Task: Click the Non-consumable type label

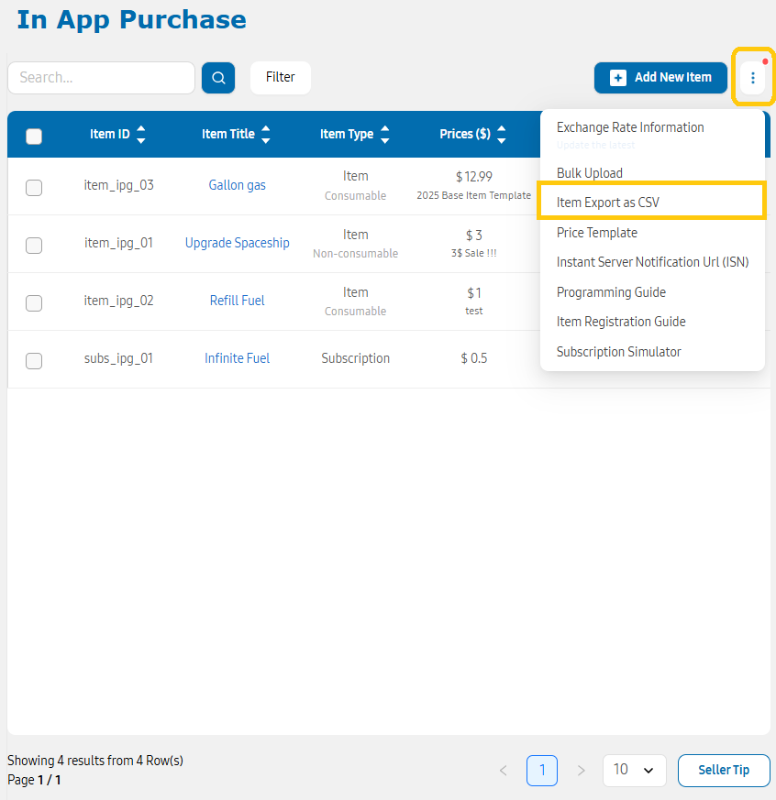Action: point(355,254)
